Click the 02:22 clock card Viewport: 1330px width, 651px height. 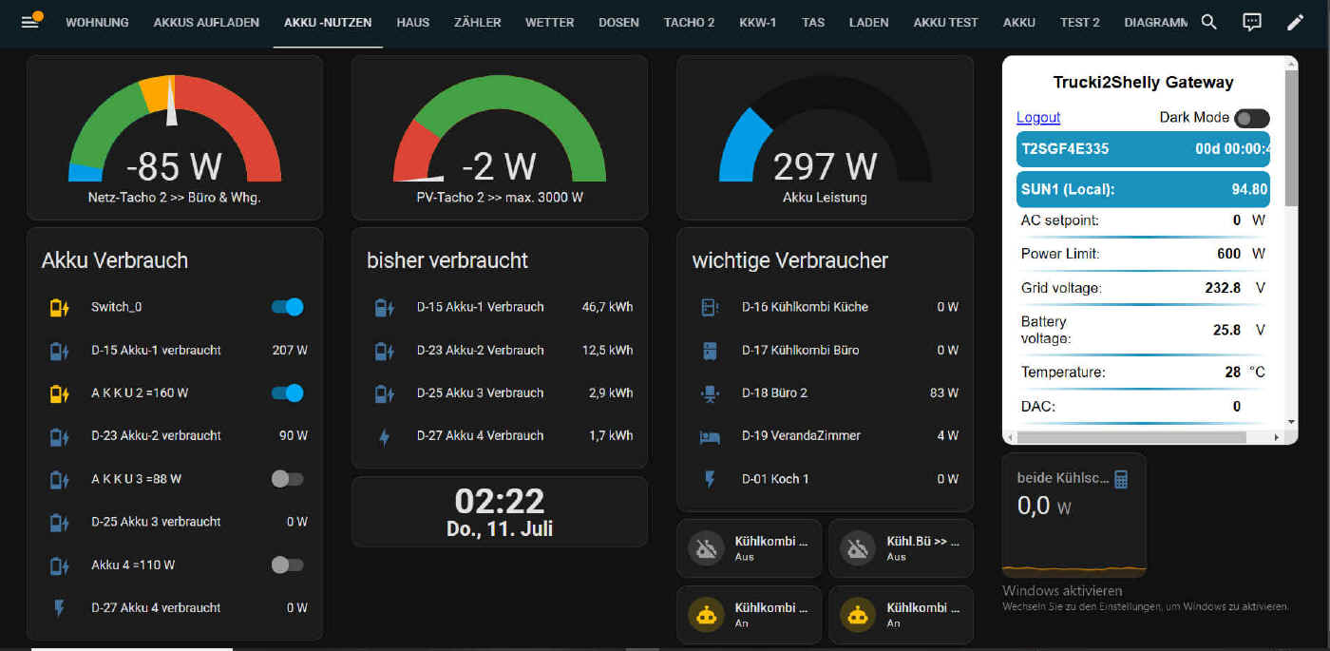click(x=500, y=512)
